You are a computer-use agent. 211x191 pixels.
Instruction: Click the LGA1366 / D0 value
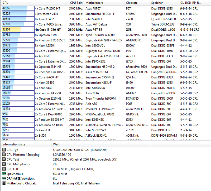point(62,154)
